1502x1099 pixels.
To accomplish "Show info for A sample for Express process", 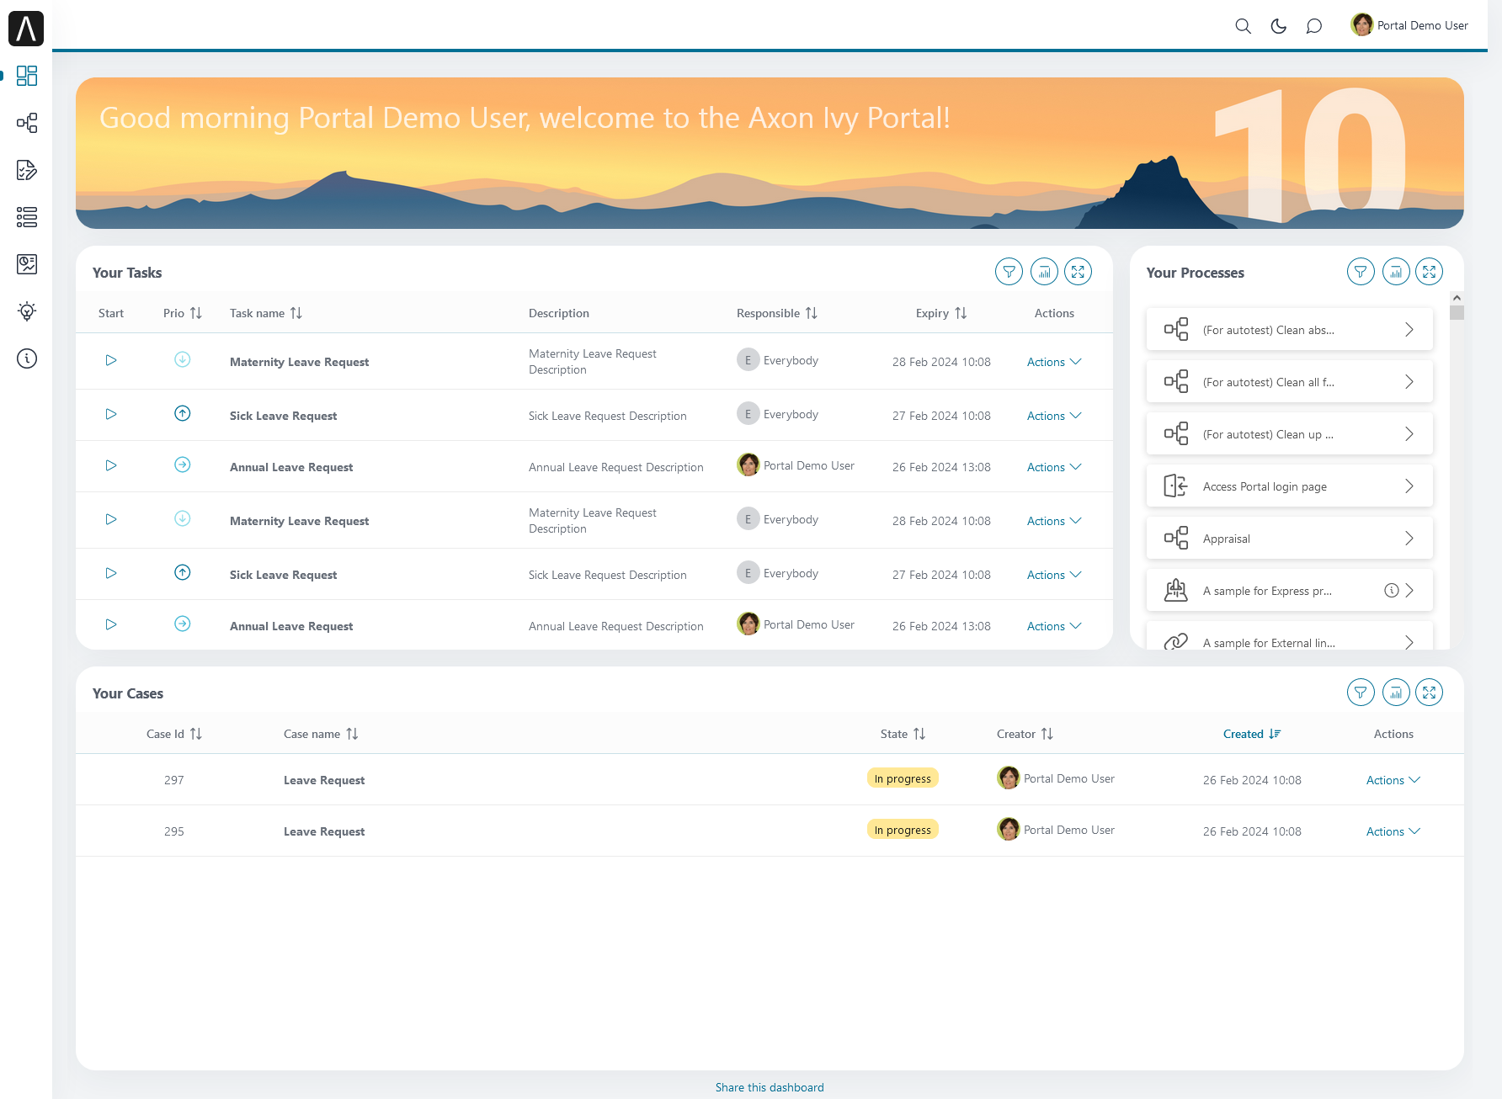I will click(1392, 591).
